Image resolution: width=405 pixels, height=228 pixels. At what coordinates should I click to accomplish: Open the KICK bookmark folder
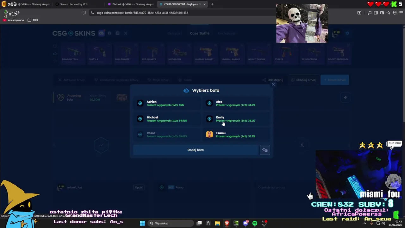33,20
